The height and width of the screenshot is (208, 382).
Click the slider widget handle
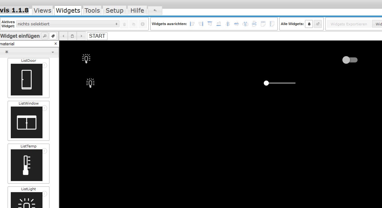coord(266,83)
